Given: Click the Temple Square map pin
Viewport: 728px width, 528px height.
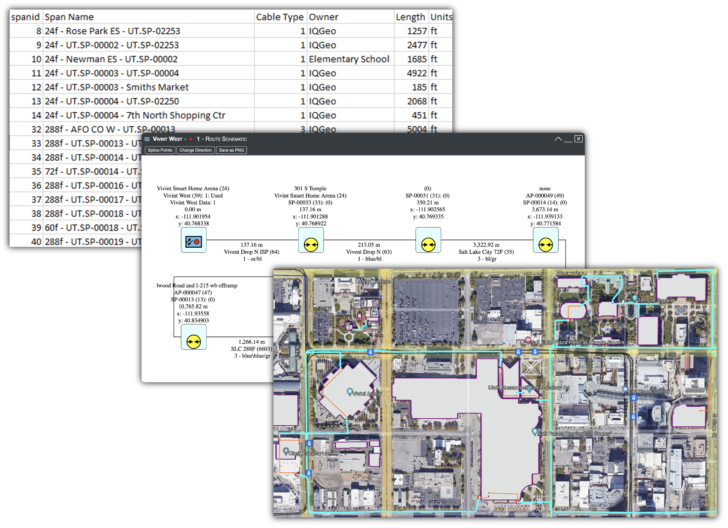Looking at the screenshot, I should click(x=635, y=298).
